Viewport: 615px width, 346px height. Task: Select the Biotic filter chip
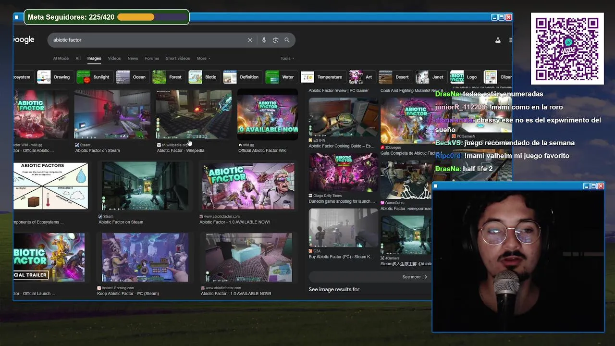[203, 77]
